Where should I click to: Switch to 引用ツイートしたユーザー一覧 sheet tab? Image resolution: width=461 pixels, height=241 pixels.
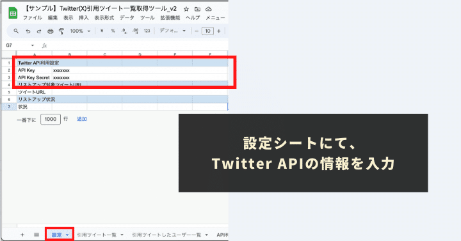click(166, 235)
